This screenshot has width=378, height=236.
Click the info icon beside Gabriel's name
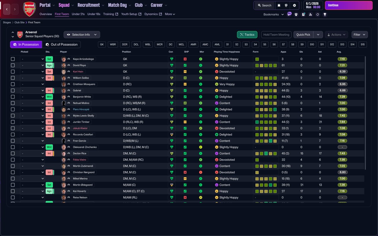coord(69,91)
